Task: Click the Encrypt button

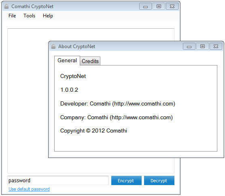Action: click(x=126, y=181)
